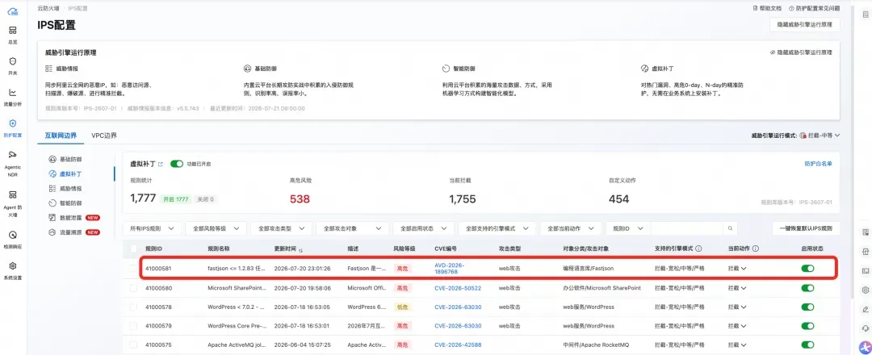This screenshot has height=355, width=872.
Task: Click the 一键恢复默认IPS规则 button
Action: pyautogui.click(x=806, y=228)
